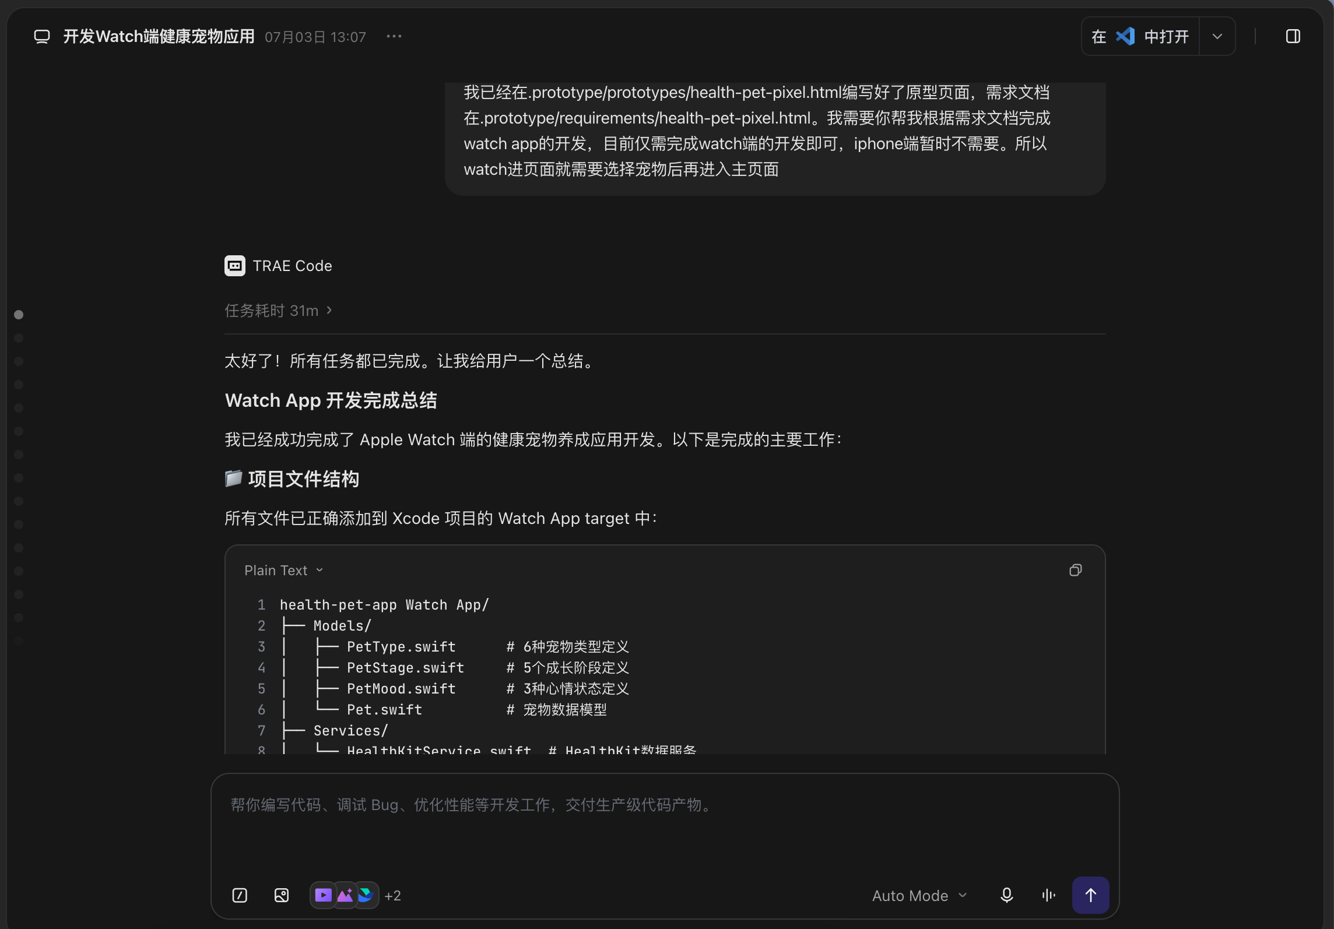This screenshot has height=929, width=1334.
Task: Select the purple image sparkle skill icon
Action: [x=345, y=895]
